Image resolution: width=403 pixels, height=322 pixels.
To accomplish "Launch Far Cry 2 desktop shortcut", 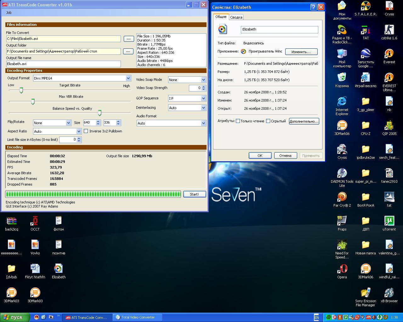I will tap(342, 197).
